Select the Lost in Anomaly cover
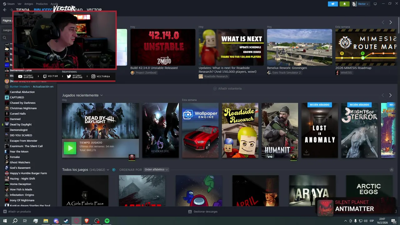 (319, 130)
